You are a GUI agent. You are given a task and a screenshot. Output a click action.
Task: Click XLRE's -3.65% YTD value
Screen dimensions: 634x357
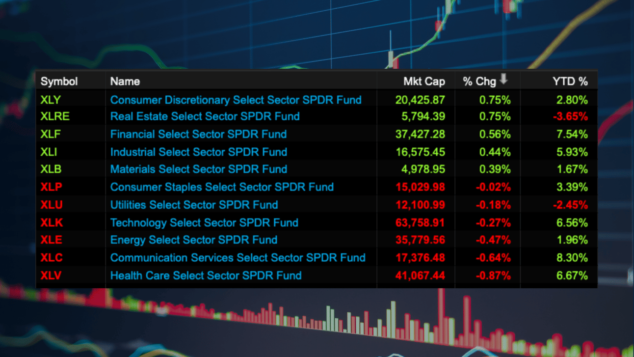570,116
